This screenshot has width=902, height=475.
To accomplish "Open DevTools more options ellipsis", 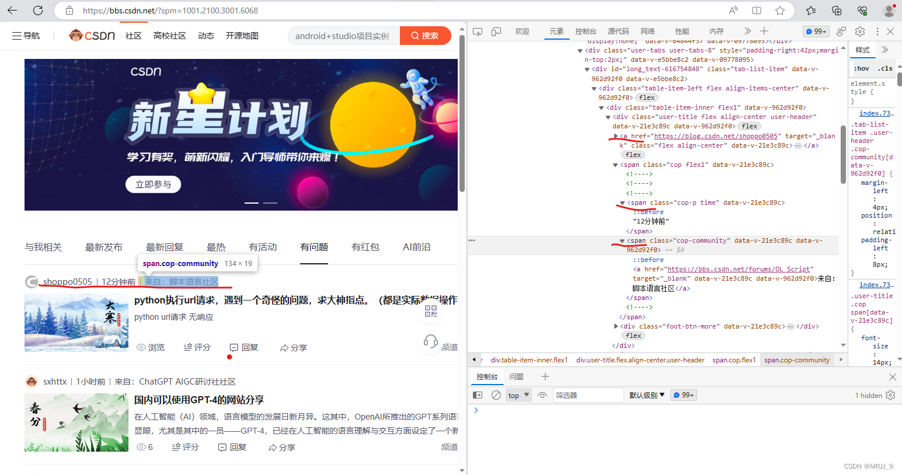I will click(x=877, y=32).
